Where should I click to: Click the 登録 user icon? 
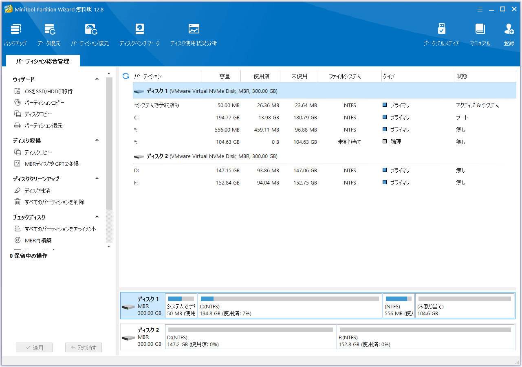[x=509, y=34]
